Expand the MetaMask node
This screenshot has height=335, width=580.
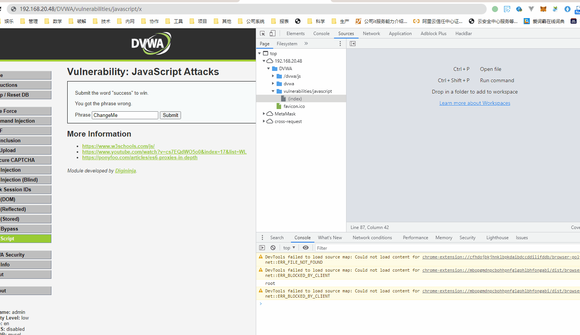click(264, 114)
